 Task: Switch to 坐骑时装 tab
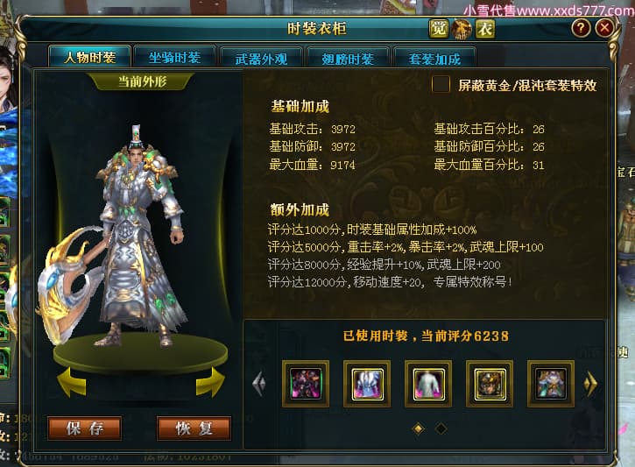click(174, 58)
